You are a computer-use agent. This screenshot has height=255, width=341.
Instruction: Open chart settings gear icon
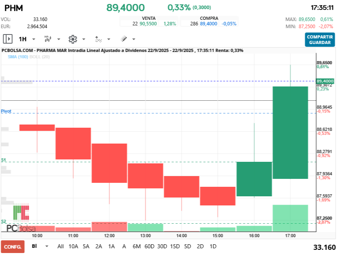73,39
